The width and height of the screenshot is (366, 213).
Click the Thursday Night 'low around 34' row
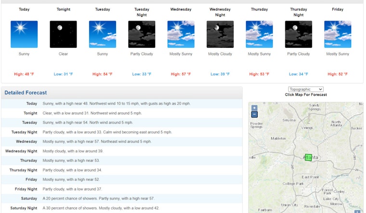coord(122,170)
